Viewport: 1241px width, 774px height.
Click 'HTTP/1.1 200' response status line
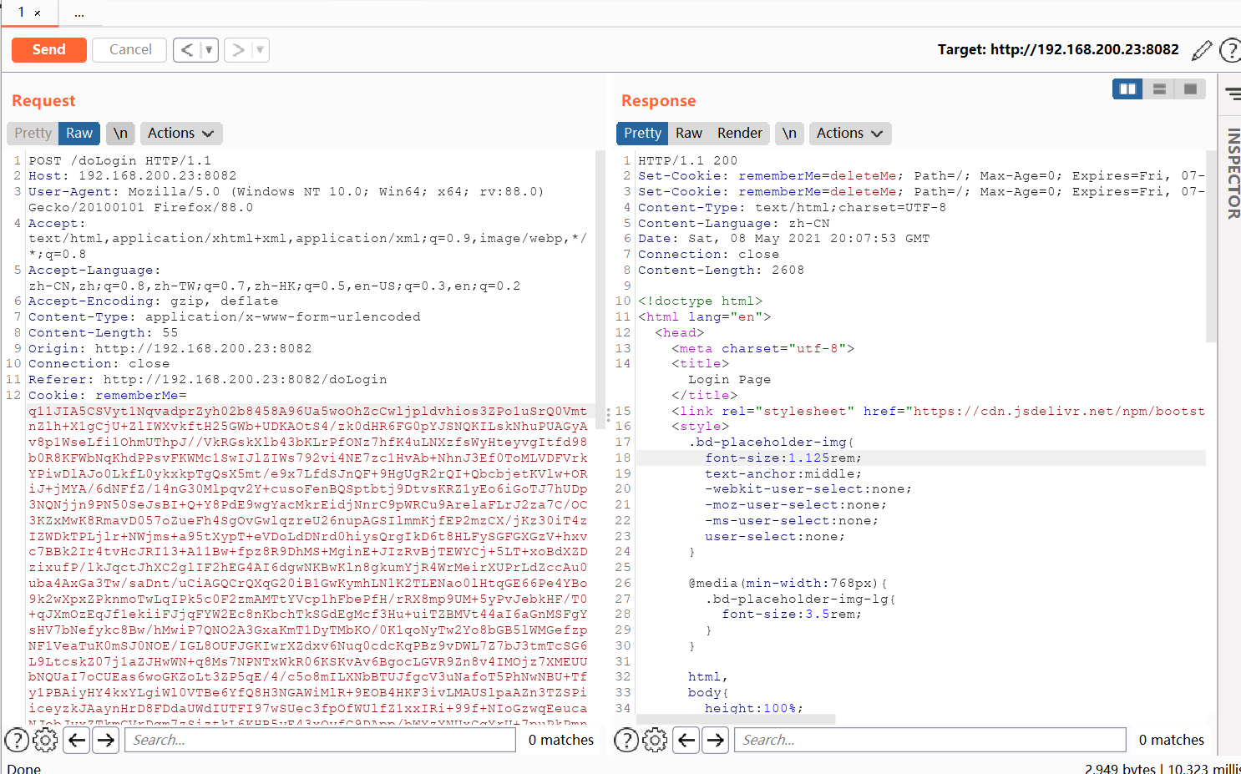pos(687,160)
